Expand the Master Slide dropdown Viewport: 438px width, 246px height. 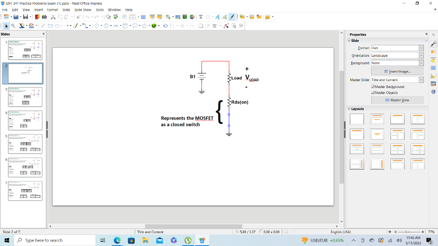click(421, 79)
